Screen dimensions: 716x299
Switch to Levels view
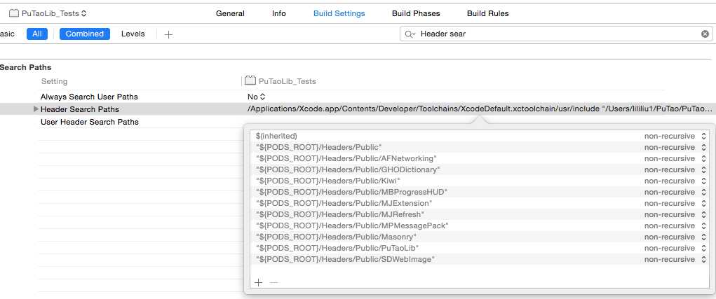133,34
